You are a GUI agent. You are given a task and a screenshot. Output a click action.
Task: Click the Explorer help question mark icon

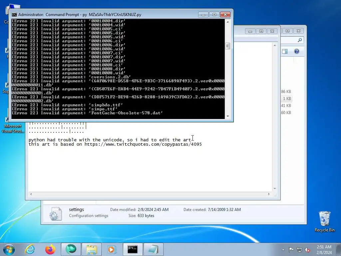tap(297, 51)
